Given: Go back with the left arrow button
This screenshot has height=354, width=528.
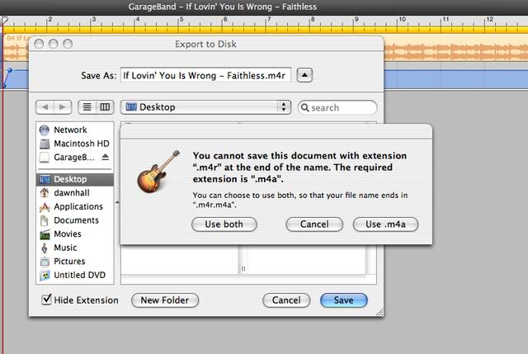Looking at the screenshot, I should 45,107.
